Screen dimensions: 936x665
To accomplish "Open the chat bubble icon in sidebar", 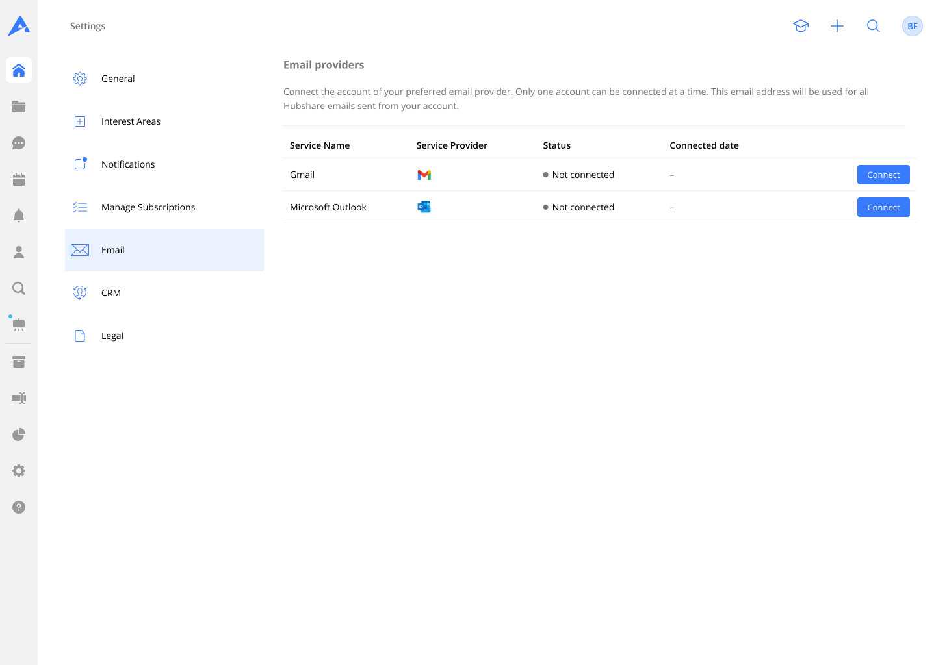I will (19, 143).
